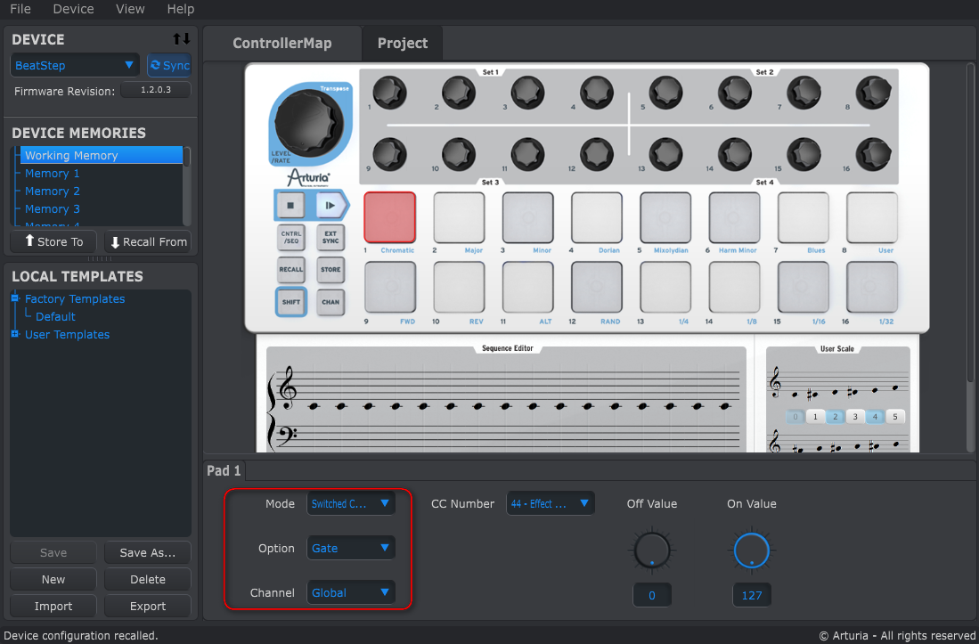Click the Off Value field showing 0
This screenshot has height=644, width=979.
[652, 595]
